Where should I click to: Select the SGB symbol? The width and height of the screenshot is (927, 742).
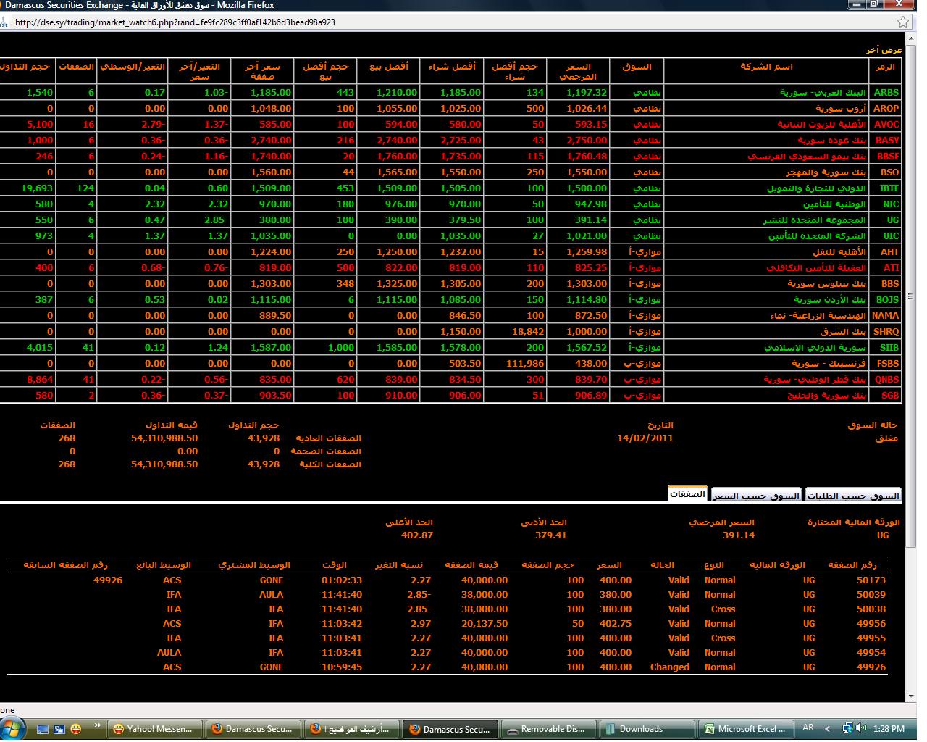(890, 396)
